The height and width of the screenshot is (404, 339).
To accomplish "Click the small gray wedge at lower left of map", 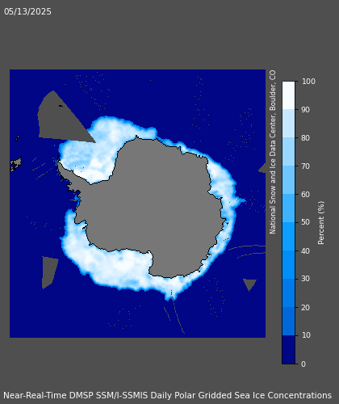I will (x=49, y=272).
